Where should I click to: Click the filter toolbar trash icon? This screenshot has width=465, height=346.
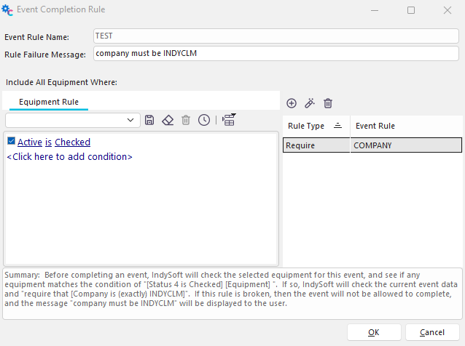tap(186, 120)
